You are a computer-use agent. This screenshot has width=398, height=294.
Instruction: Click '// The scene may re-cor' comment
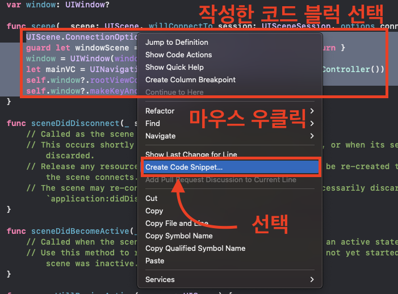[82, 188]
